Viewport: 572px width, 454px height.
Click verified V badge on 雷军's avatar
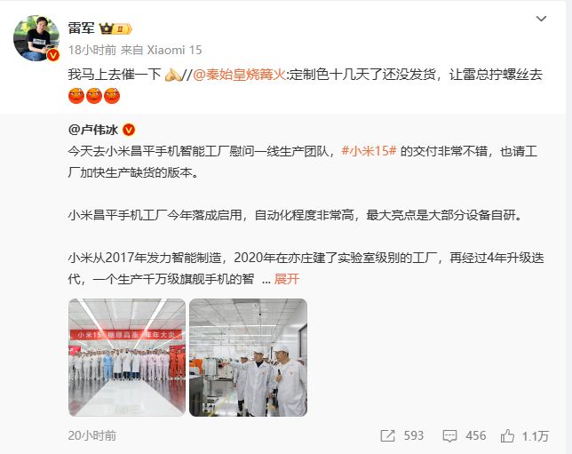(x=53, y=55)
